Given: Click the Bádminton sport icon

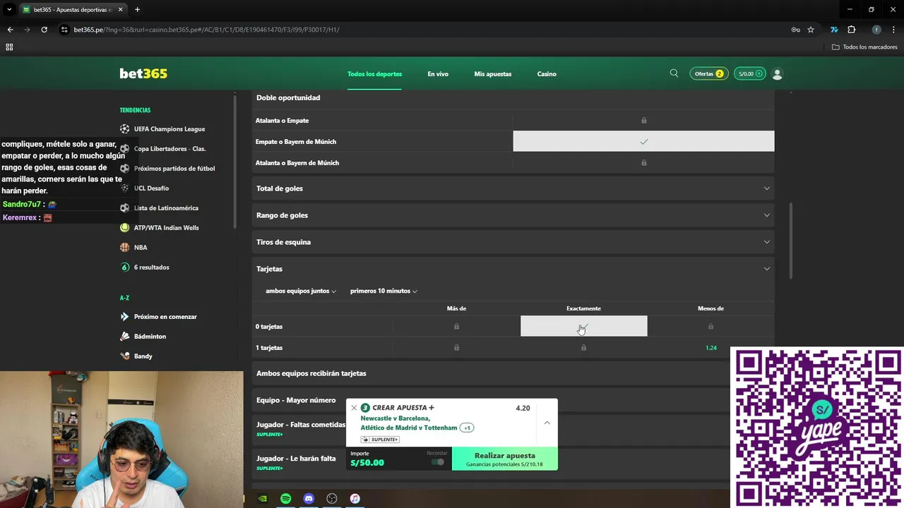Looking at the screenshot, I should tap(125, 337).
